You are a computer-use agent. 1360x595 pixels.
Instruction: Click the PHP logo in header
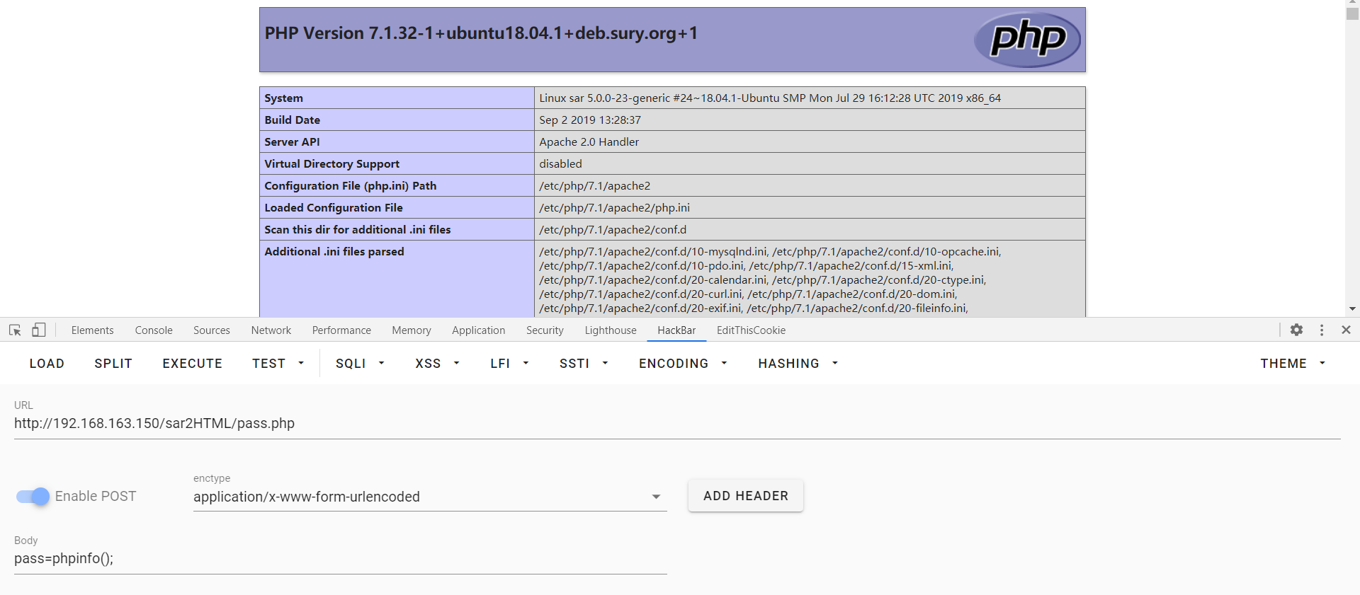[1027, 40]
